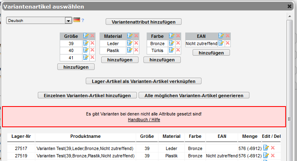The height and width of the screenshot is (161, 297).
Task: Edit the Farbe attribute header
Action: point(171,36)
